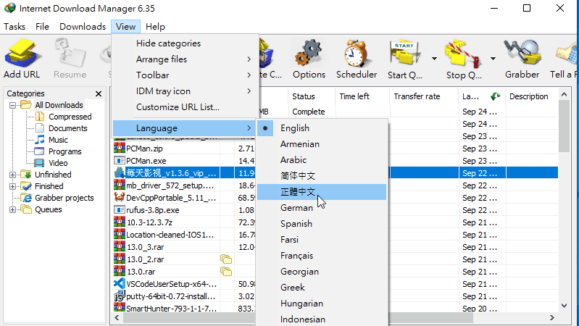Open the Downloads menu
The height and width of the screenshot is (326, 579).
83,27
